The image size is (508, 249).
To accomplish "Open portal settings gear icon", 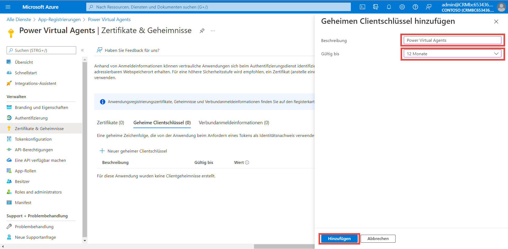I will [x=402, y=7].
